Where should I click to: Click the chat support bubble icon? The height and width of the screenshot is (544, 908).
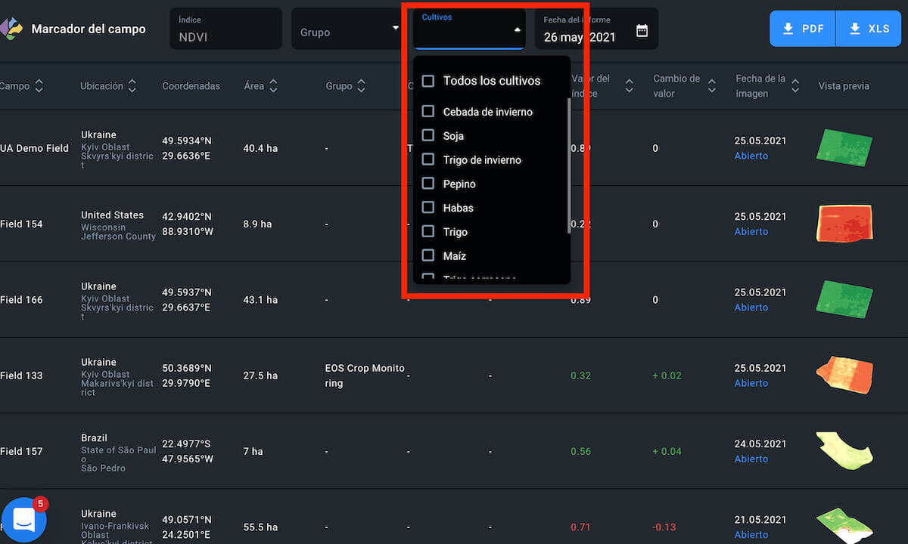click(23, 520)
